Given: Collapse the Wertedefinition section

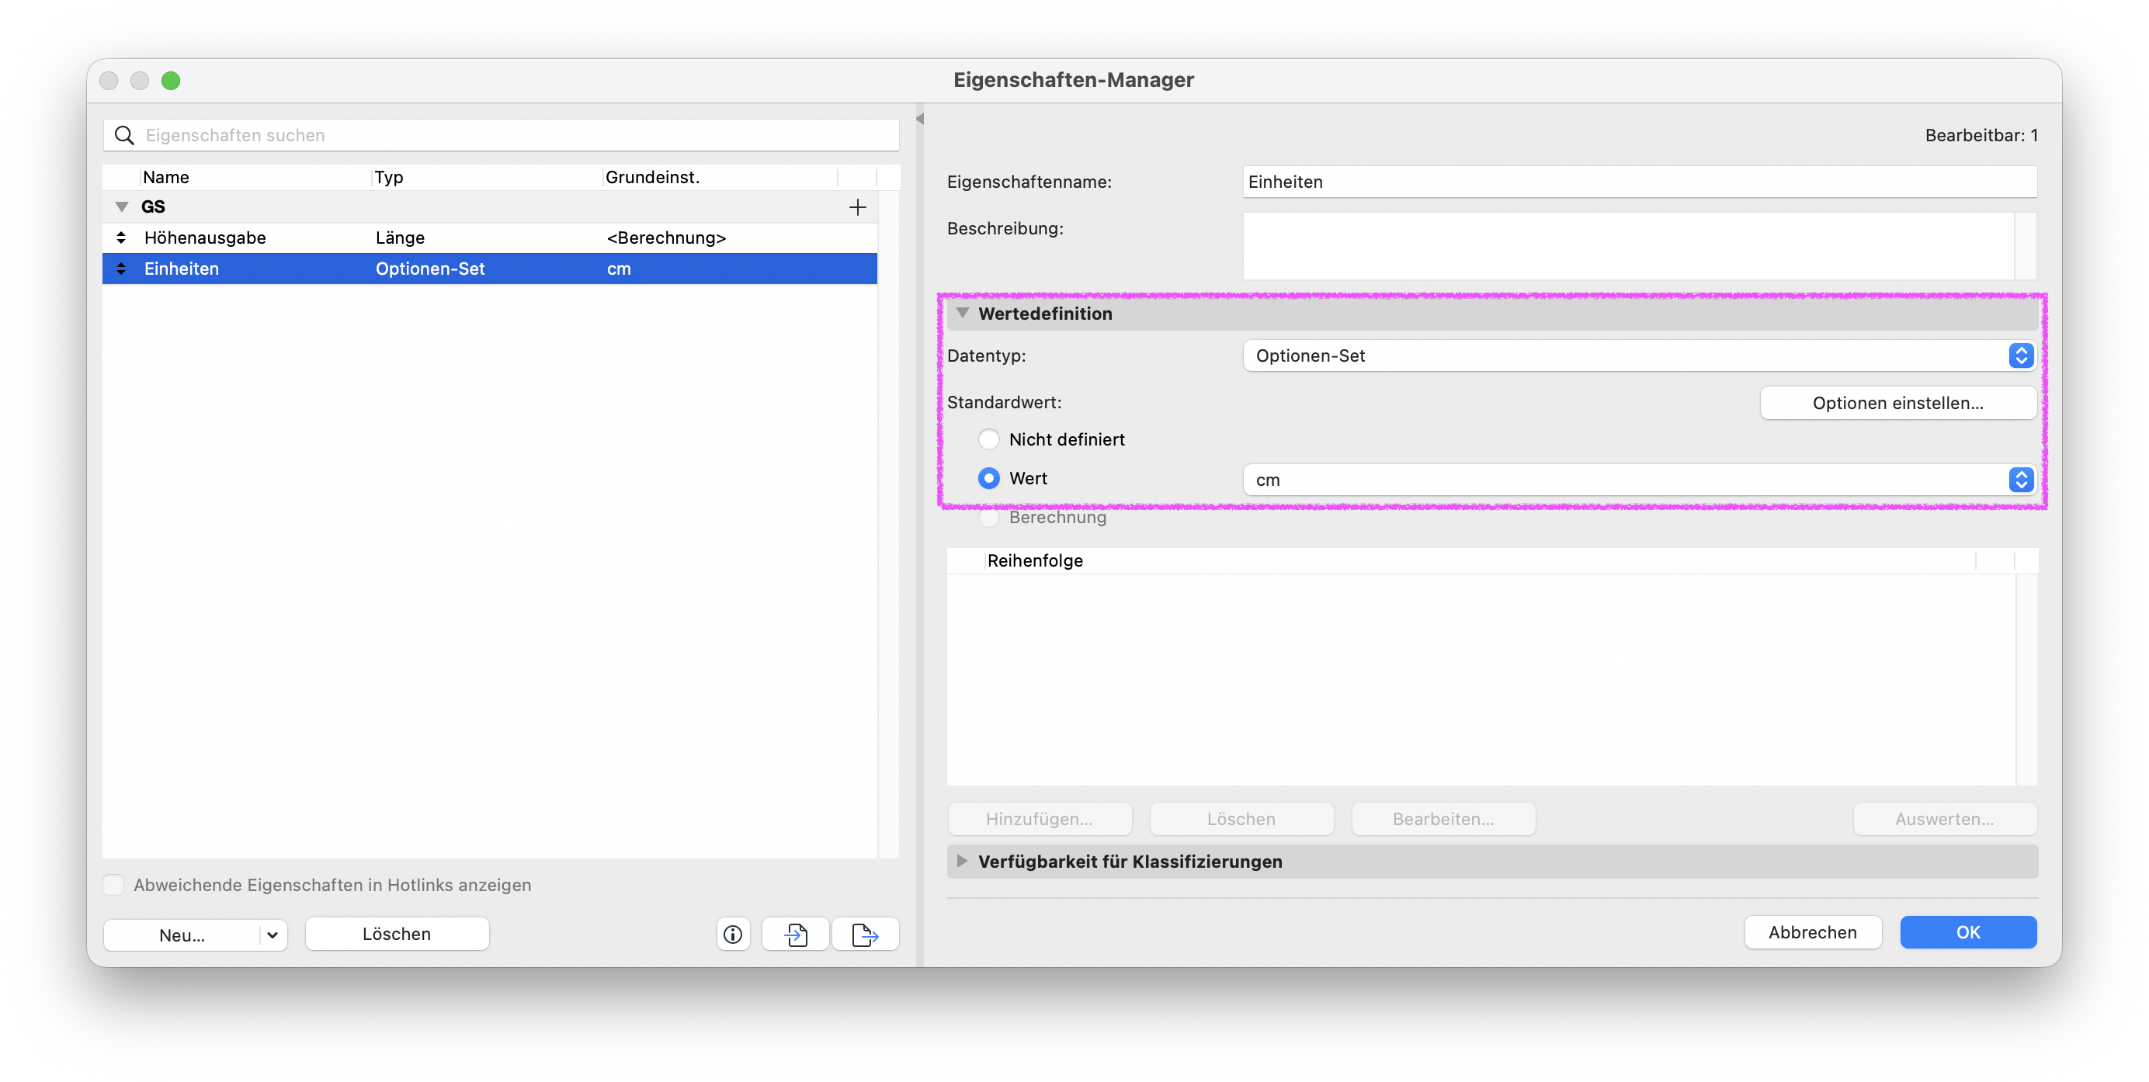Looking at the screenshot, I should (963, 313).
